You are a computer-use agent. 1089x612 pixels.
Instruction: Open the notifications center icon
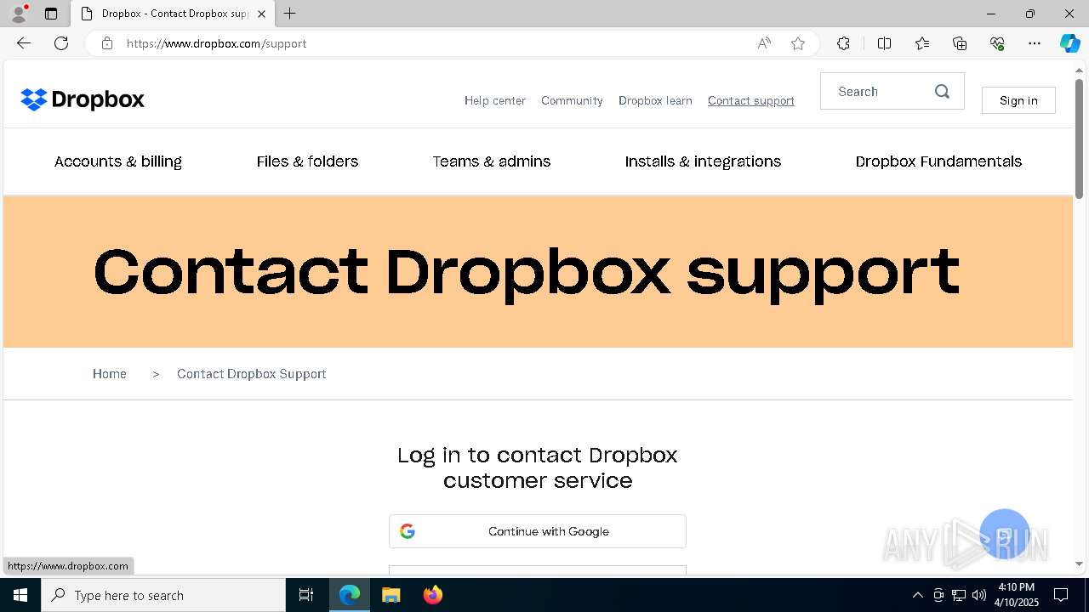point(1061,595)
